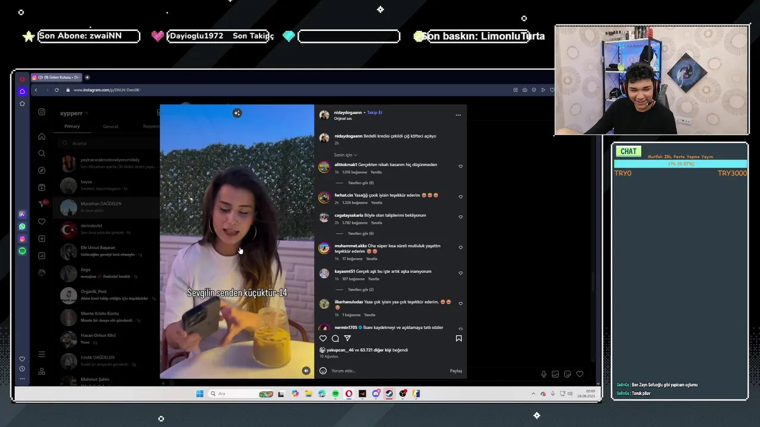Click voice message microphone icon in chat

543,374
